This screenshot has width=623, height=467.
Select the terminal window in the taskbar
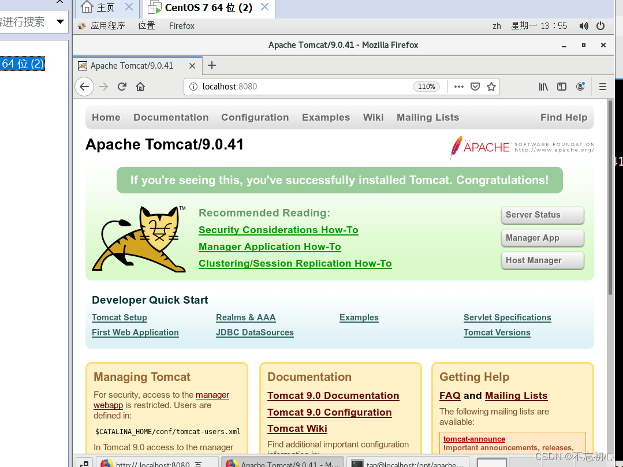(x=409, y=463)
